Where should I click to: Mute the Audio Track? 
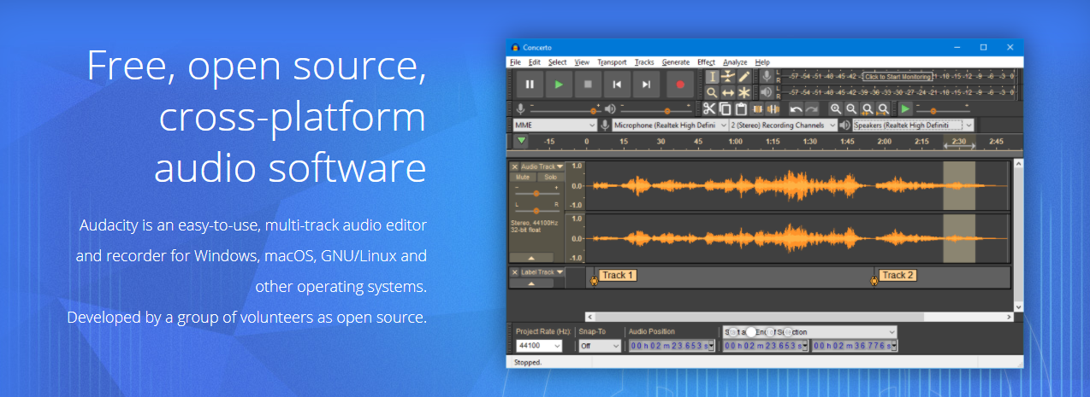523,178
